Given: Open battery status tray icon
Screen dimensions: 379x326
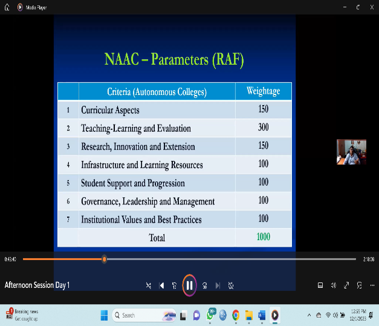Looking at the screenshot, I should 343,315.
